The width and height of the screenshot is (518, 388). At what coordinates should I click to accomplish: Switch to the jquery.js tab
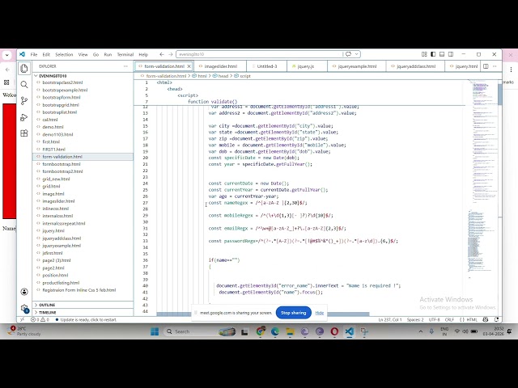point(306,66)
